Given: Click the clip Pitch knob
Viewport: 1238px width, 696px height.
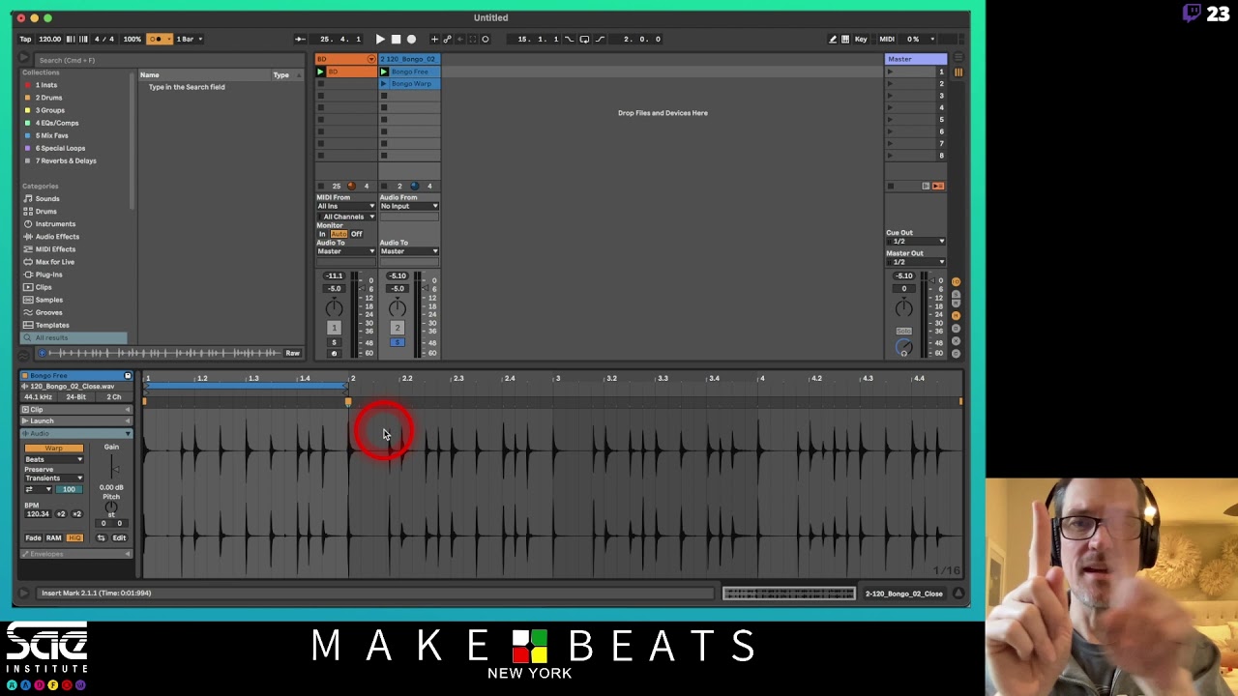Looking at the screenshot, I should click(111, 507).
